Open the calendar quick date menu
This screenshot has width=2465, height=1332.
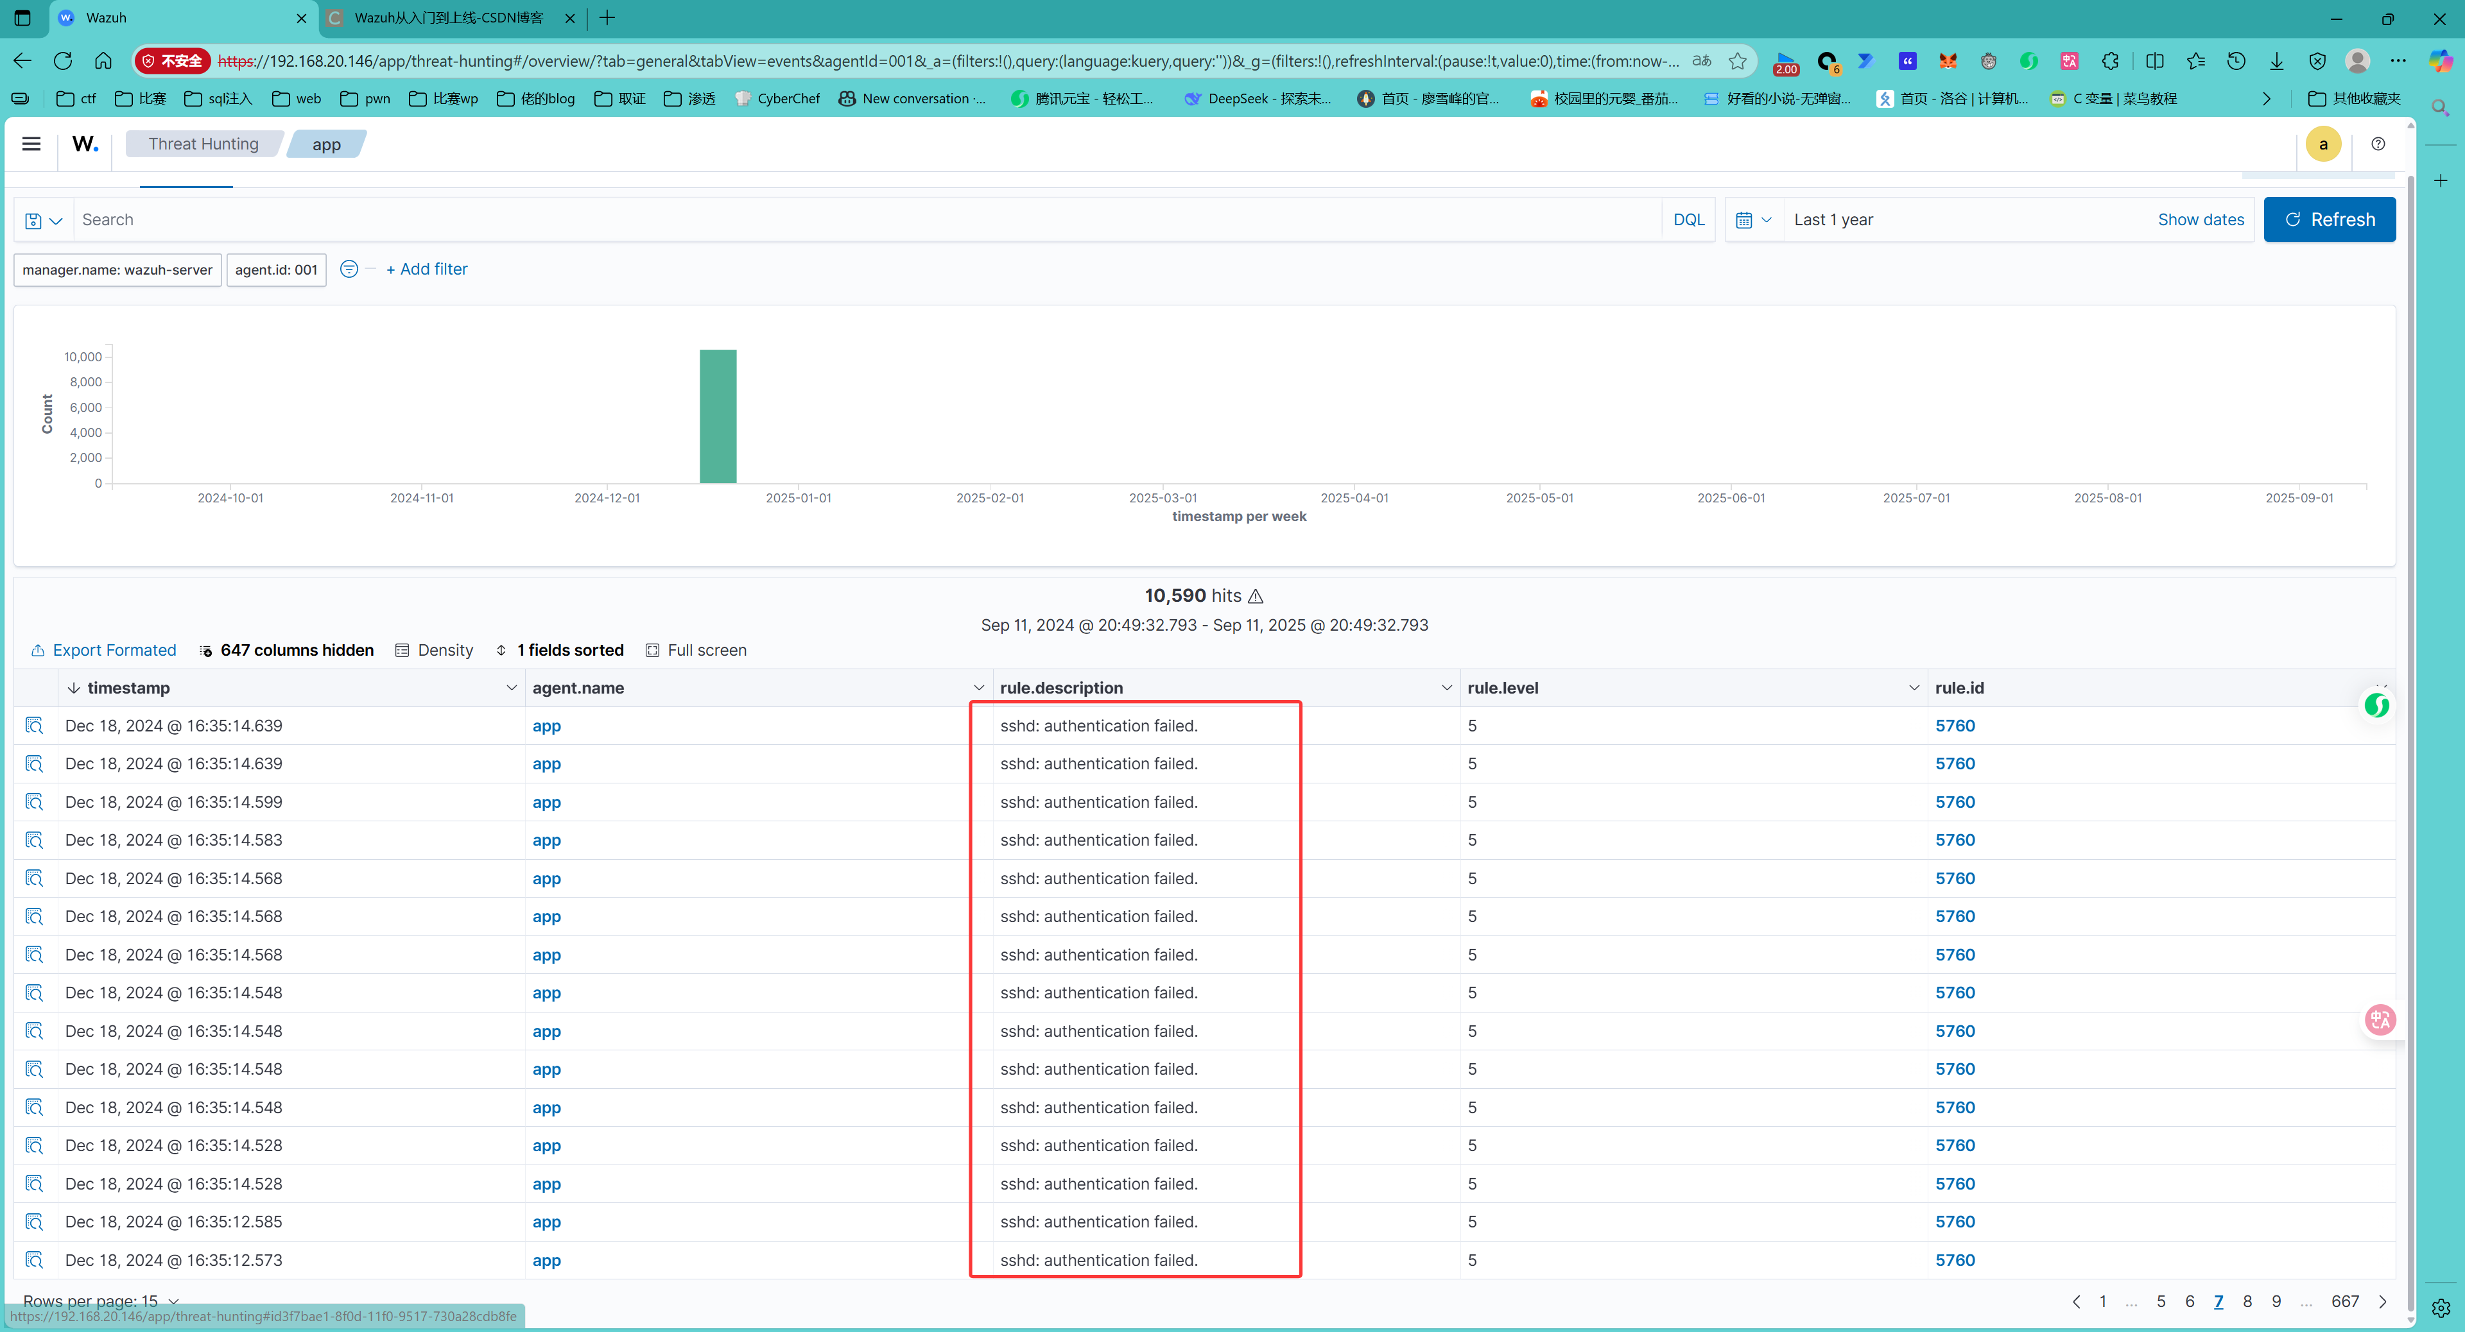coord(1753,220)
